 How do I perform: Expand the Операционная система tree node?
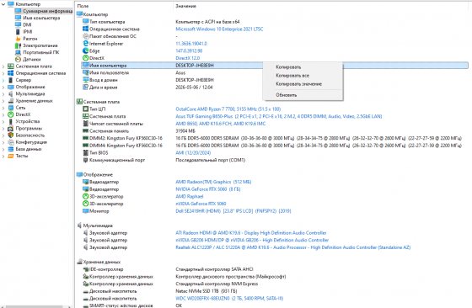[x=3, y=73]
